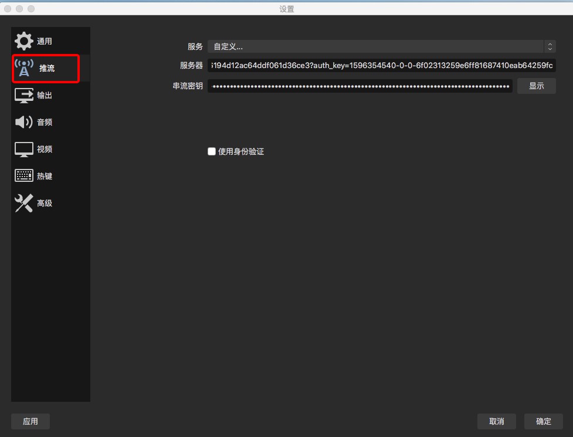Focus the 服务器 server URL field
Viewport: 573px width, 437px height.
(x=382, y=66)
